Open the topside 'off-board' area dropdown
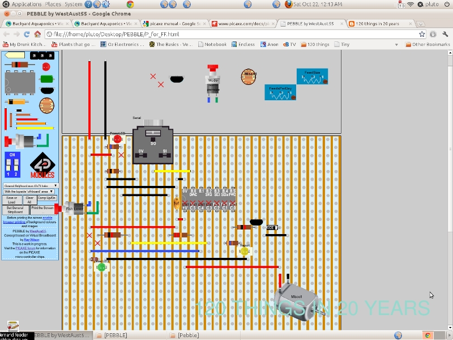This screenshot has width=453, height=340. [29, 191]
